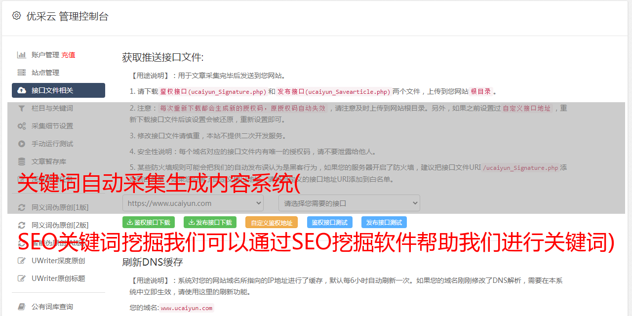
Task: Click the 获取推送接口文件: heading
Action: pos(163,57)
